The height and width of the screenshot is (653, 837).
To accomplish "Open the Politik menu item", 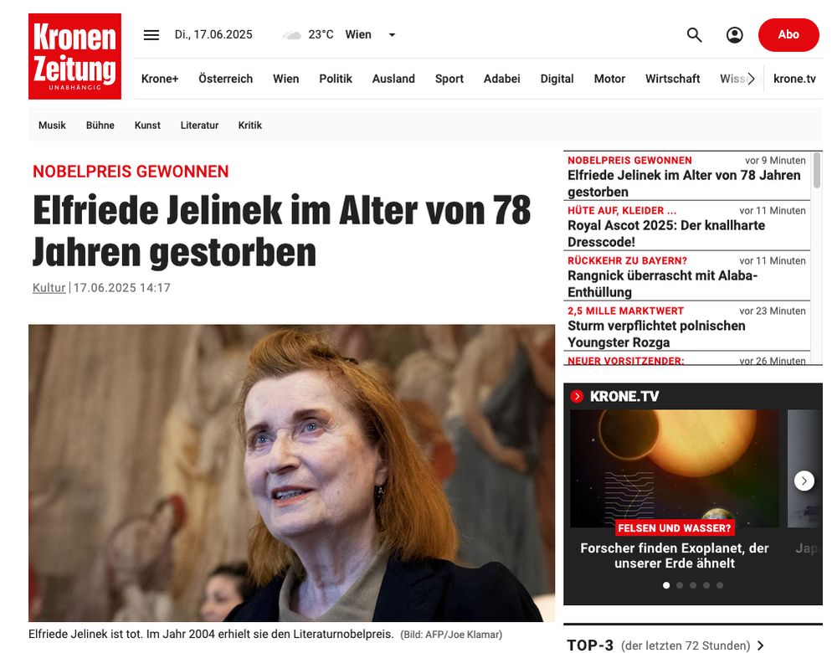I will 336,79.
